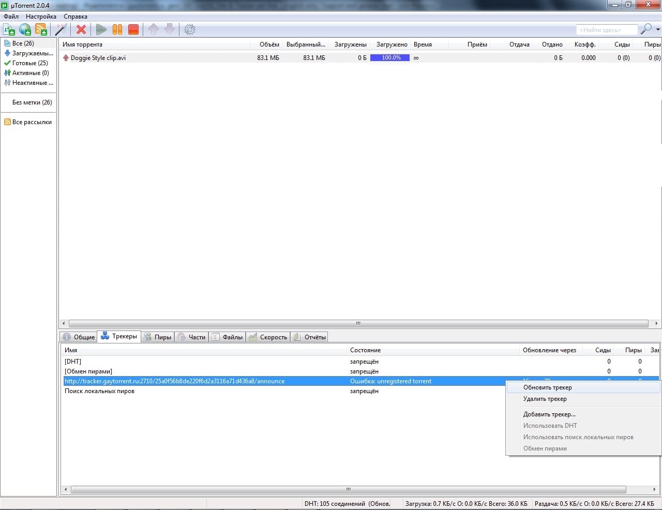Click the Move Down Queue arrow icon
Screen dimensions: 662x510
coord(170,29)
